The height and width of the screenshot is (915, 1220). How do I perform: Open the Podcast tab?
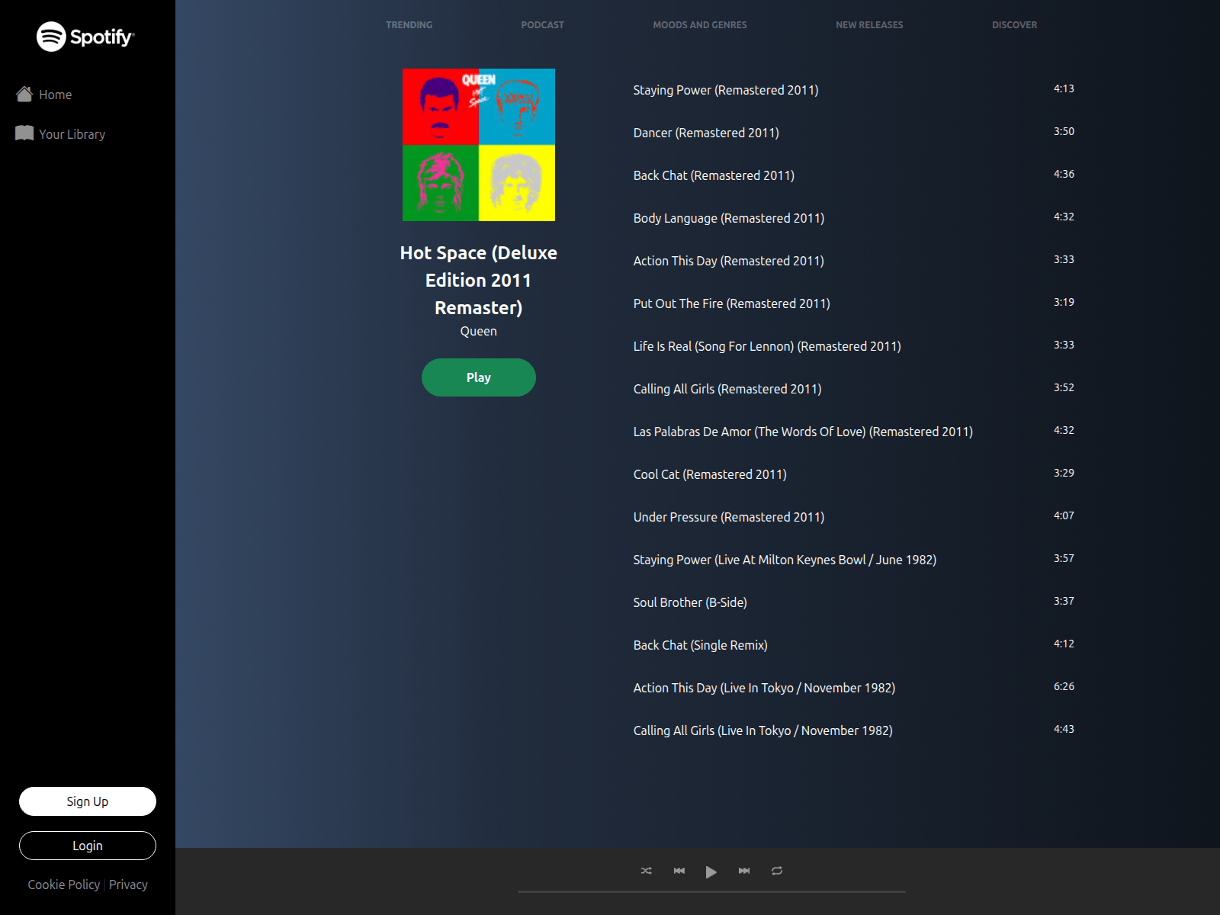pos(543,25)
